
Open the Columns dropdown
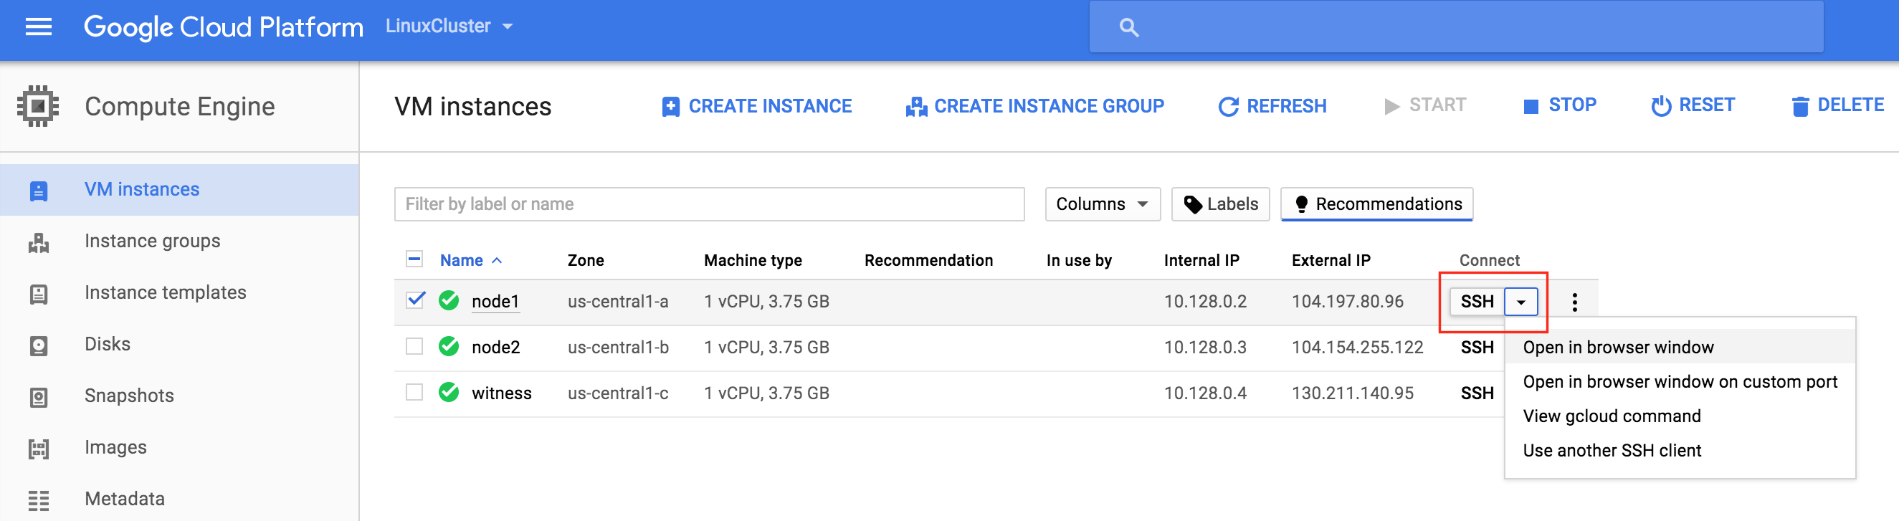(x=1102, y=204)
